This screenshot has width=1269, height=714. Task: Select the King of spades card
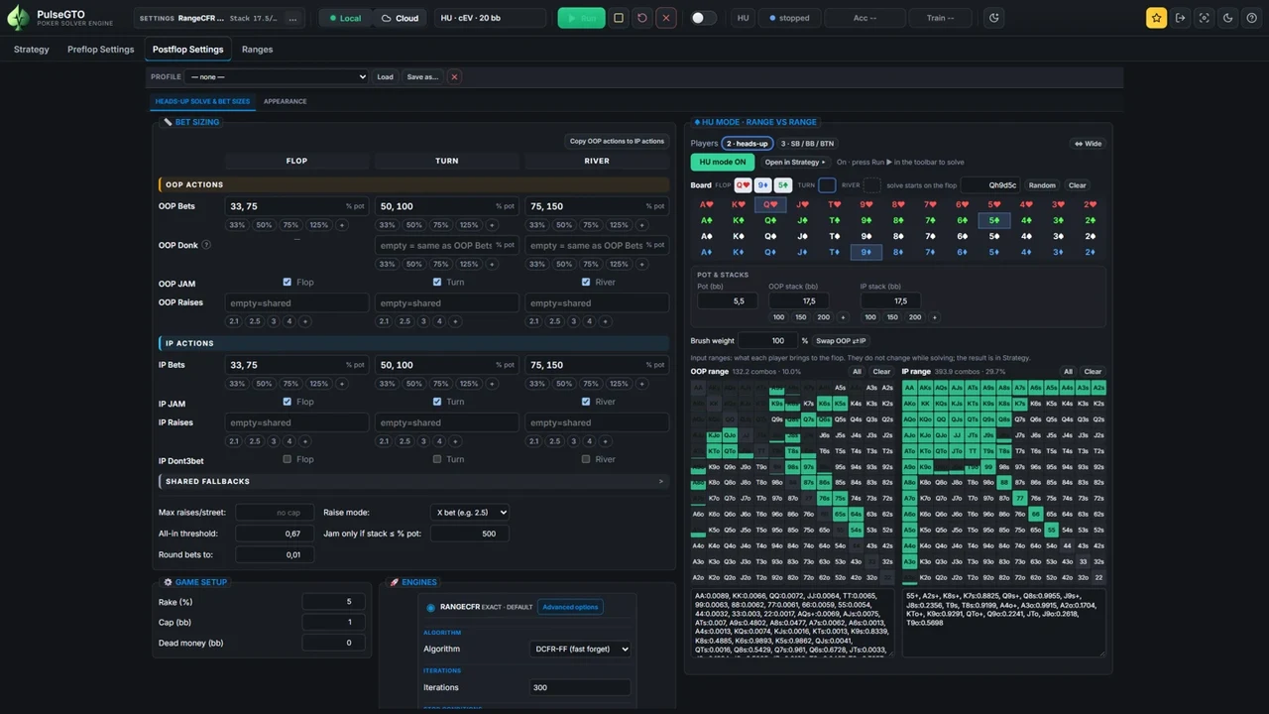[739, 237]
